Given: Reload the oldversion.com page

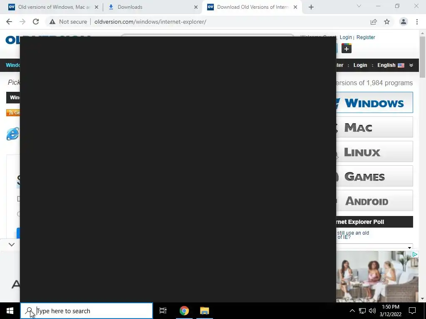Looking at the screenshot, I should pos(36,22).
